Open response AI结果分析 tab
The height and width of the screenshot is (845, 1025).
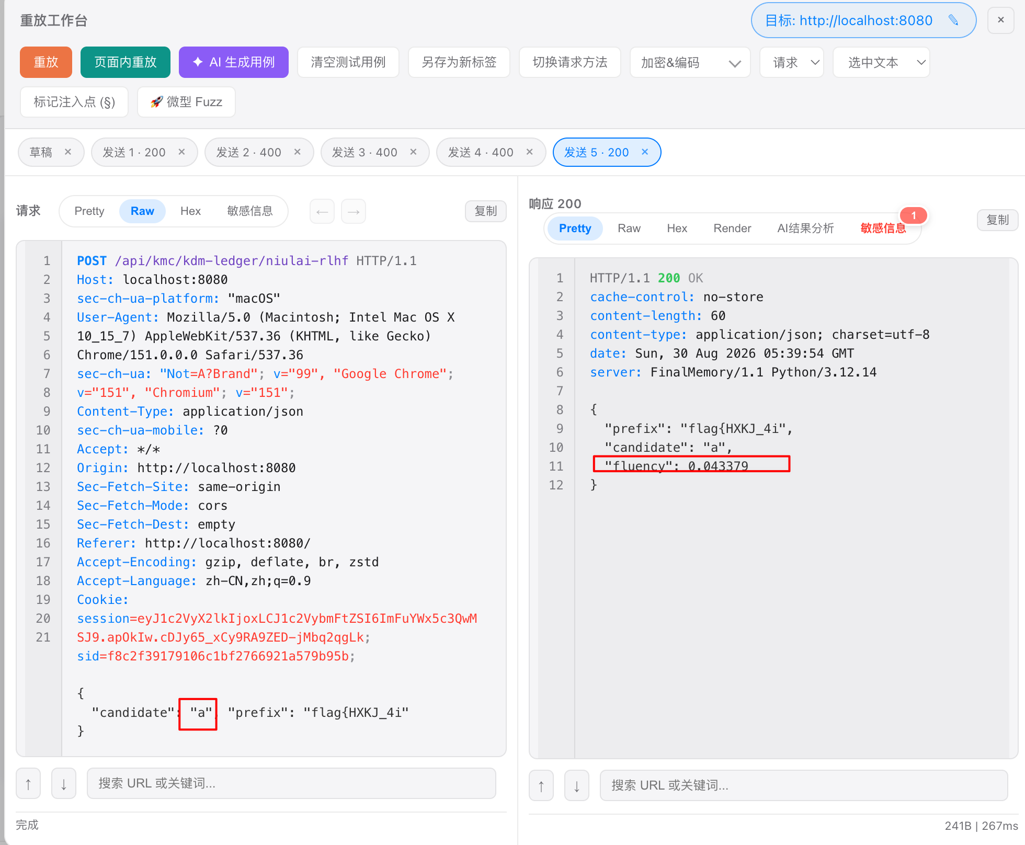click(x=805, y=229)
